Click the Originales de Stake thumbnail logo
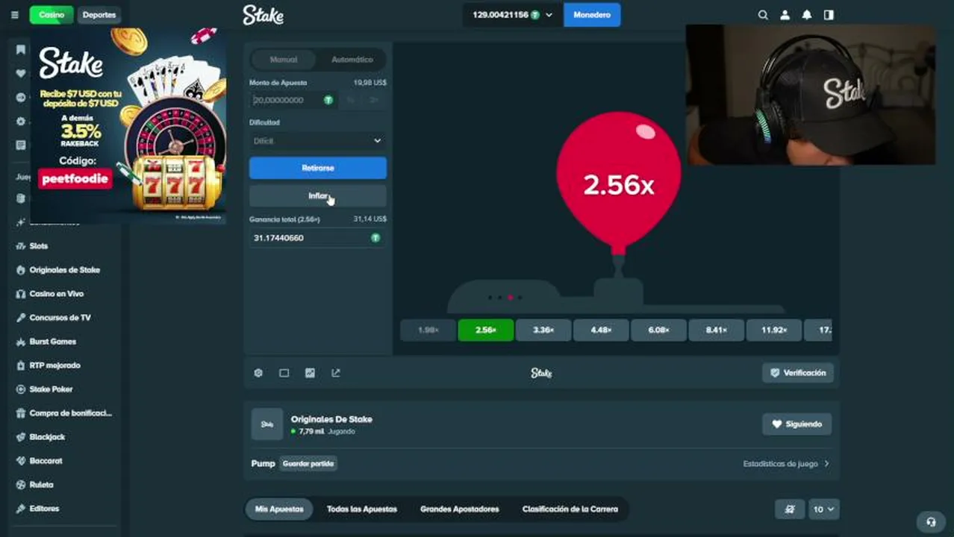 coord(267,424)
